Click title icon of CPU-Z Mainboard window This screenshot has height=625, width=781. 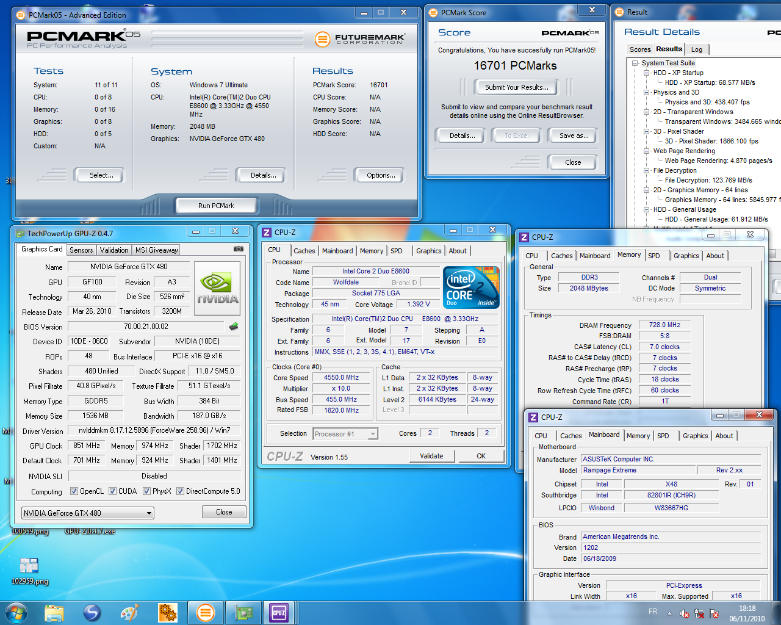point(533,417)
